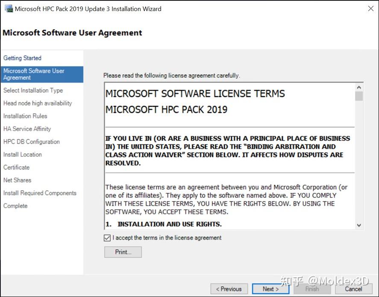Go back using the Previous button
The image size is (379, 297).
229,288
